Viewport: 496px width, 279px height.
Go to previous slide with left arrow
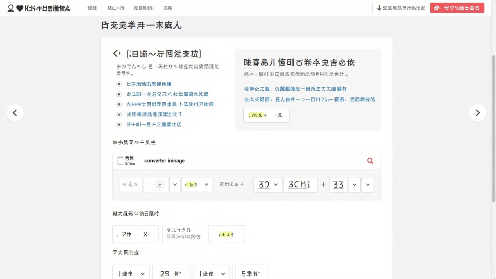15,113
